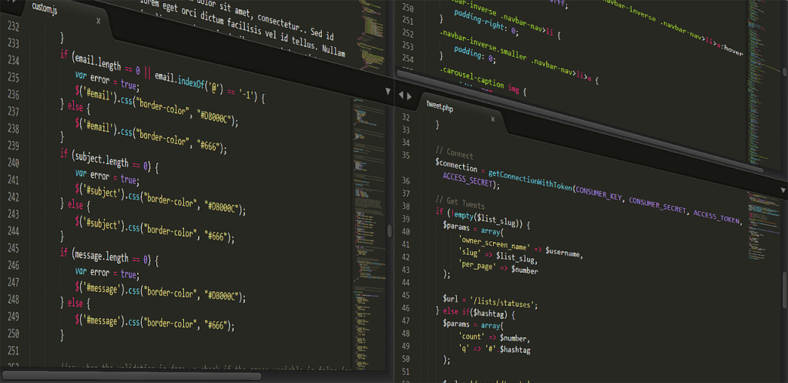Click left tab-scroll arrow beside tweet.php
This screenshot has height=383, width=788.
pos(399,96)
